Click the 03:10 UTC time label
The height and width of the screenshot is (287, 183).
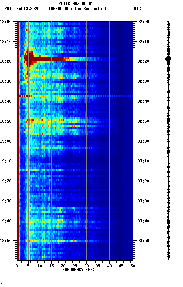tap(143, 161)
